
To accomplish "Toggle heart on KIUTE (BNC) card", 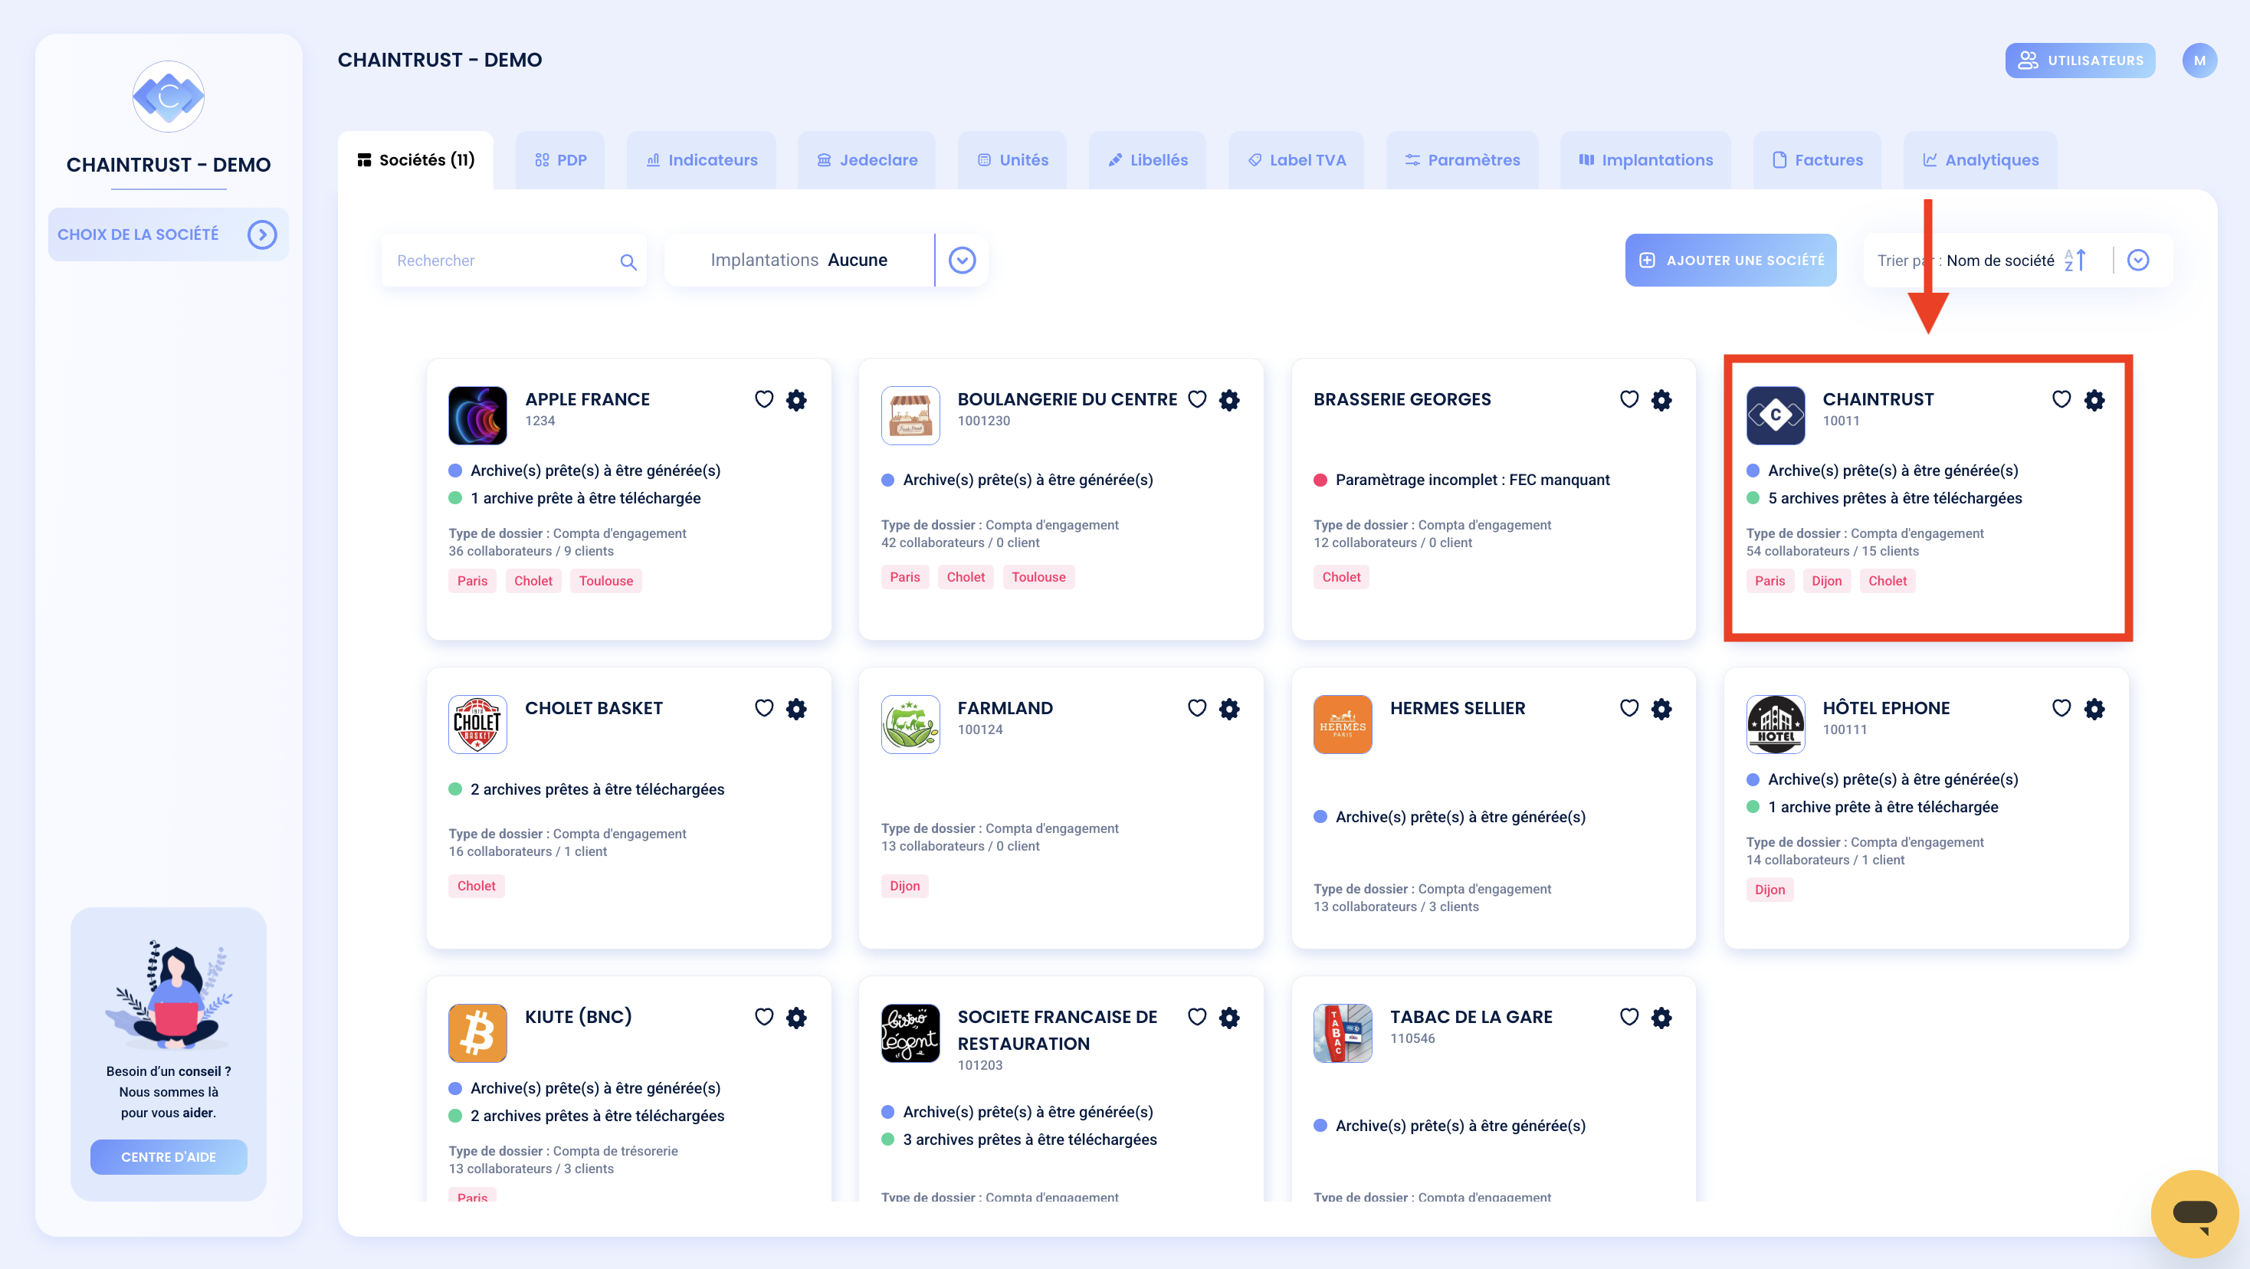I will 764,1018.
